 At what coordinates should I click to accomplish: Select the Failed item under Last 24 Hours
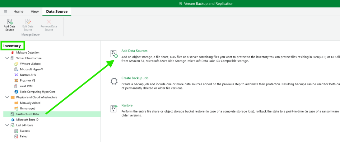point(24,136)
